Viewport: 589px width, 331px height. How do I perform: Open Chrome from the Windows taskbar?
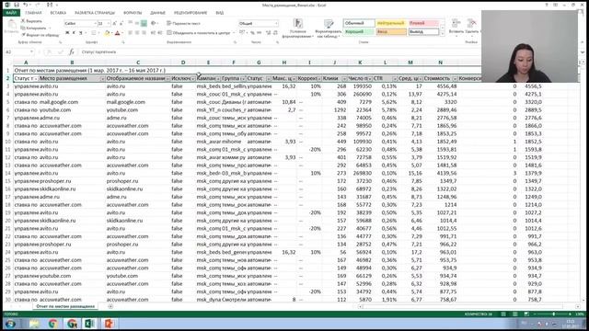point(53,324)
